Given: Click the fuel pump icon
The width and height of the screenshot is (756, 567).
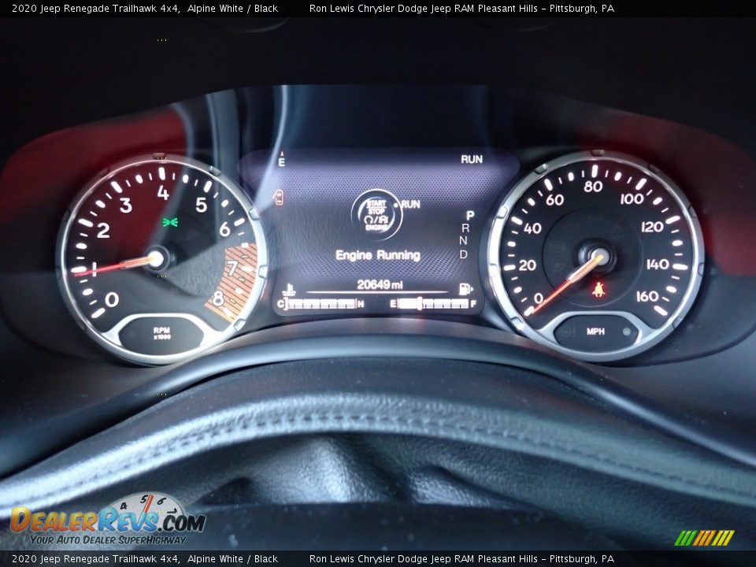Looking at the screenshot, I should (x=465, y=289).
